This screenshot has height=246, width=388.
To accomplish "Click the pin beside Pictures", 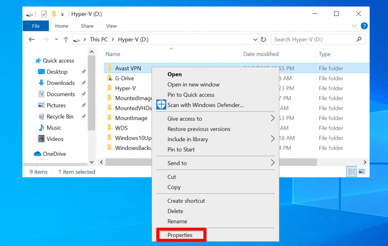I will [x=83, y=105].
